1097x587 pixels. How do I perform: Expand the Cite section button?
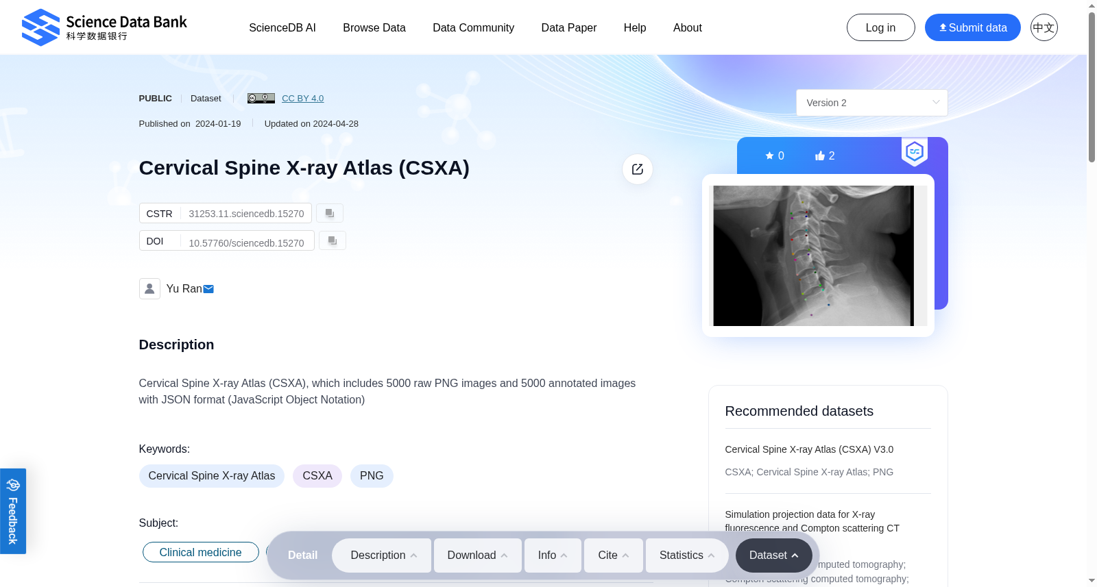[614, 555]
